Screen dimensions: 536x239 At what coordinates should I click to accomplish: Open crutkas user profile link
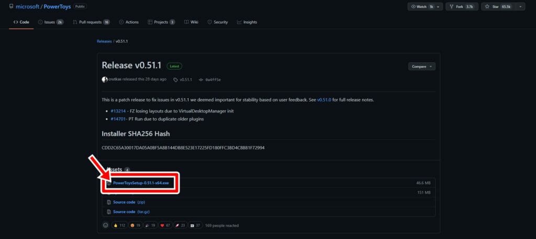tap(115, 79)
